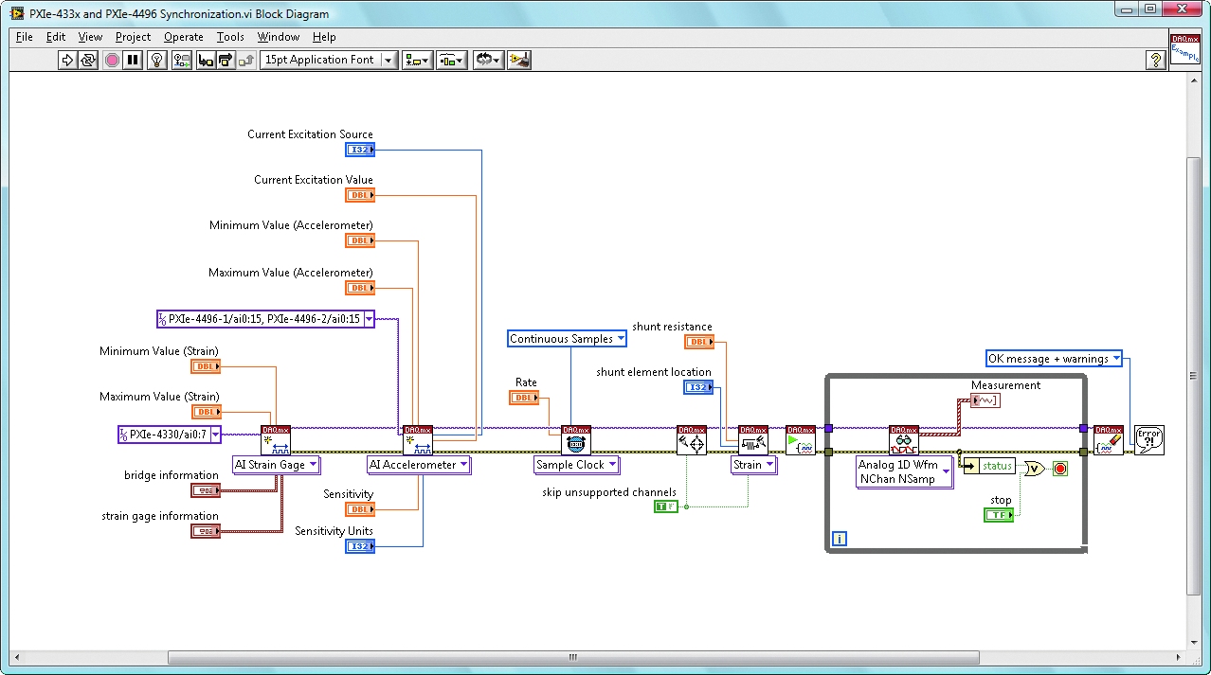Click the Pause button in toolbar
Image resolution: width=1211 pixels, height=675 pixels.
134,61
